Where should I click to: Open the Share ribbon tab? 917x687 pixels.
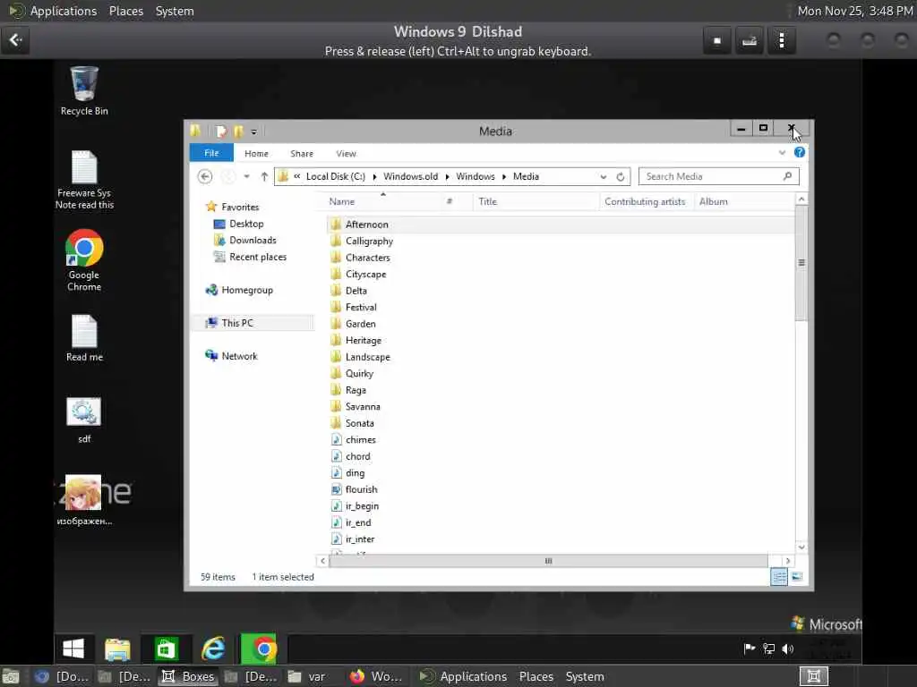click(302, 154)
